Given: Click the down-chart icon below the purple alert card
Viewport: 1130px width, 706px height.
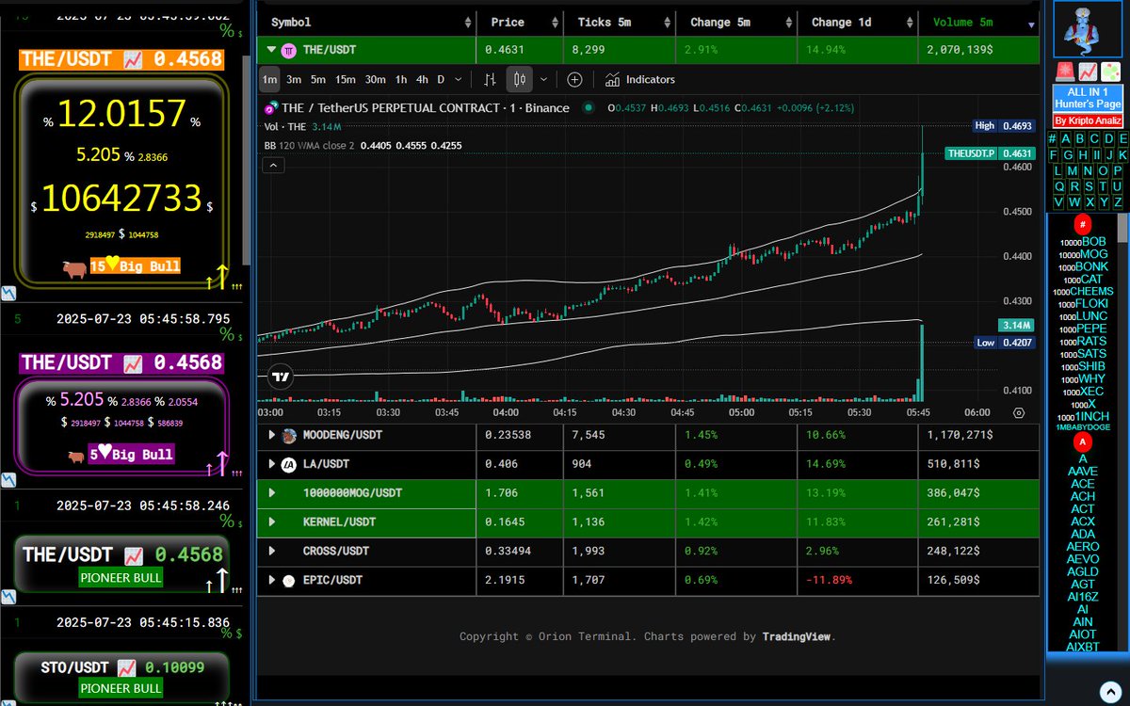Looking at the screenshot, I should 8,480.
